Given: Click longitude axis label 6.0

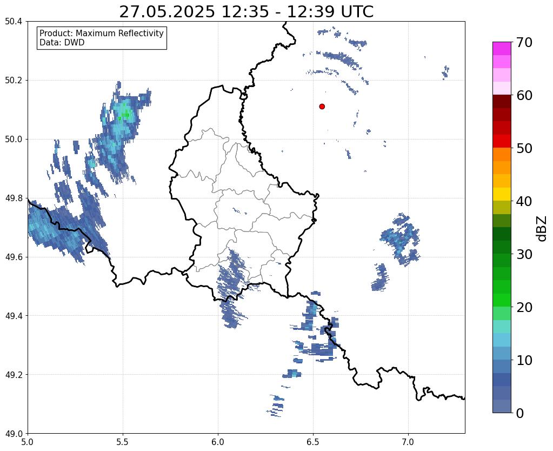Looking at the screenshot, I should pos(218,442).
